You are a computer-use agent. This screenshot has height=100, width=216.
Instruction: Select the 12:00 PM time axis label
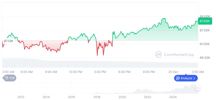coord(75,72)
